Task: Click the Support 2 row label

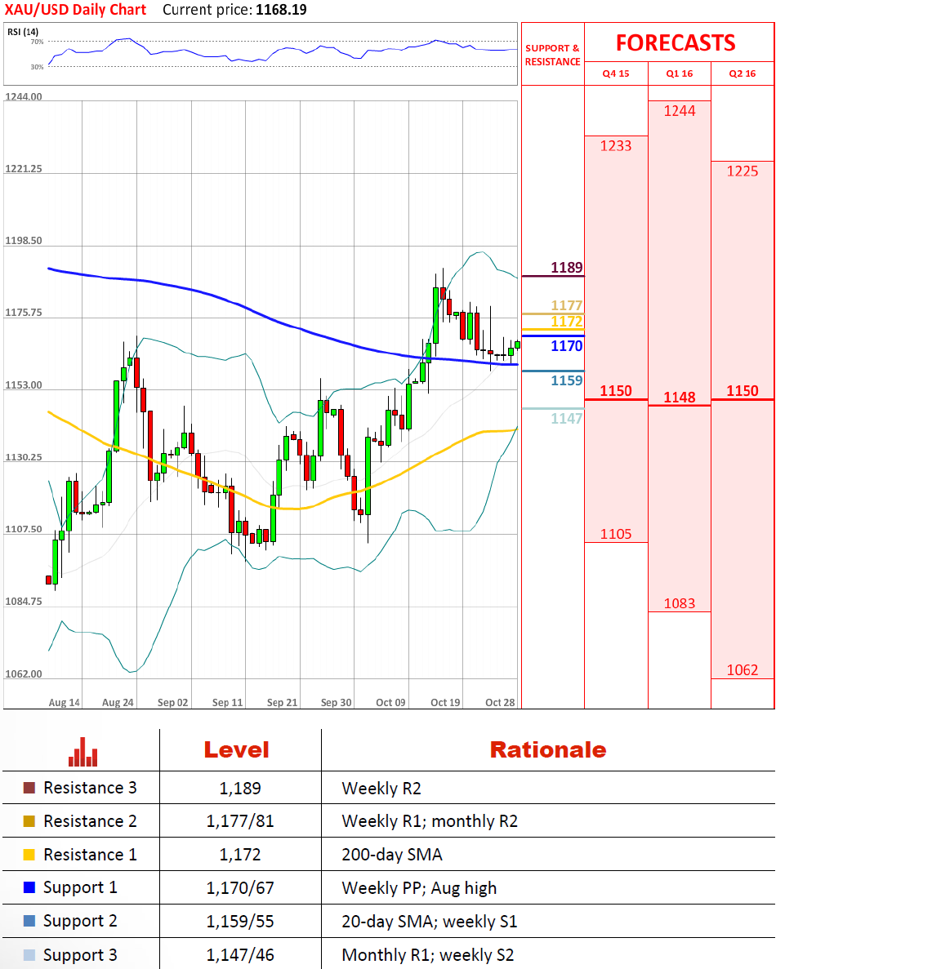Action: pos(80,922)
